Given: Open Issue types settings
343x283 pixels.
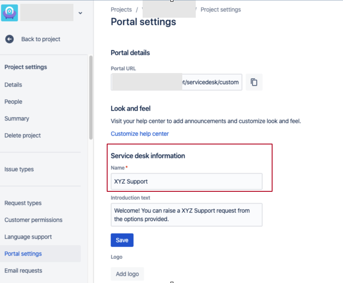Looking at the screenshot, I should (19, 169).
